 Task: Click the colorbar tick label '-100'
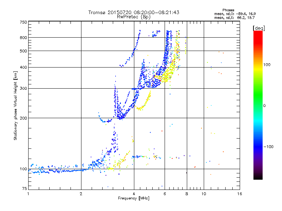[269, 147]
